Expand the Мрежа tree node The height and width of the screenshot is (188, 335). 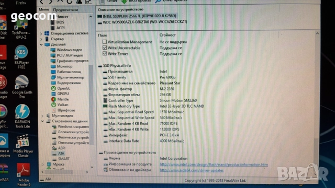tap(43, 164)
